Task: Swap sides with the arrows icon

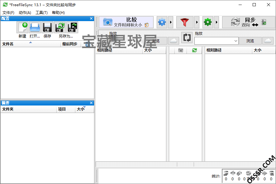Action: click(187, 37)
